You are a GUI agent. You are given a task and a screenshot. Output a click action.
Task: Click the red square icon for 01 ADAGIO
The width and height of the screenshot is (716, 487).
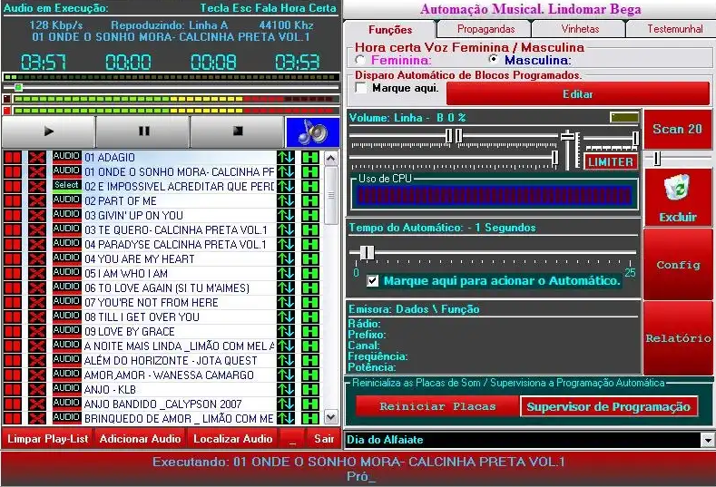coord(13,158)
